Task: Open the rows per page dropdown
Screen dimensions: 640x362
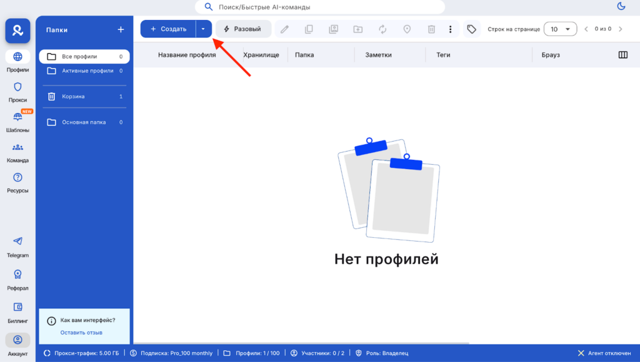Action: (560, 29)
